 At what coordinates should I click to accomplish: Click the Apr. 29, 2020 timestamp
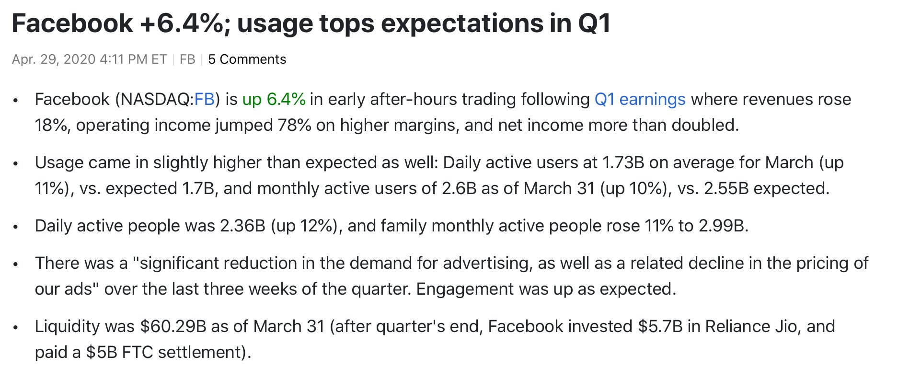tap(89, 59)
